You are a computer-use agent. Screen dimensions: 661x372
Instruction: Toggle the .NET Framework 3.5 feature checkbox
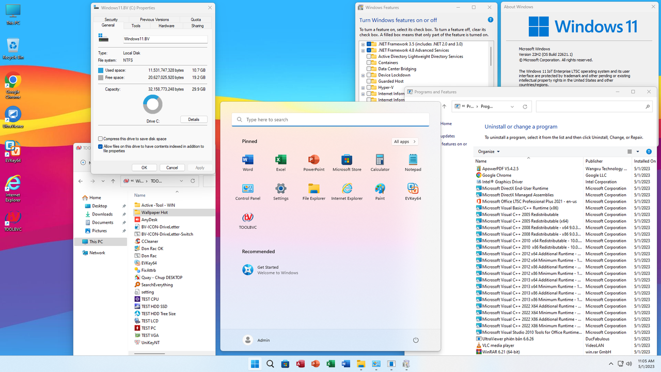(x=369, y=44)
